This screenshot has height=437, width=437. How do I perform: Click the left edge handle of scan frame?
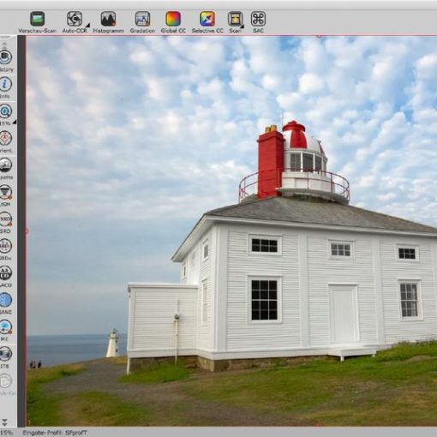(x=27, y=230)
